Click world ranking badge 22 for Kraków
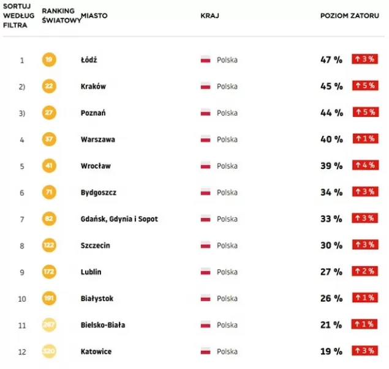The width and height of the screenshot is (389, 369). pyautogui.click(x=49, y=86)
